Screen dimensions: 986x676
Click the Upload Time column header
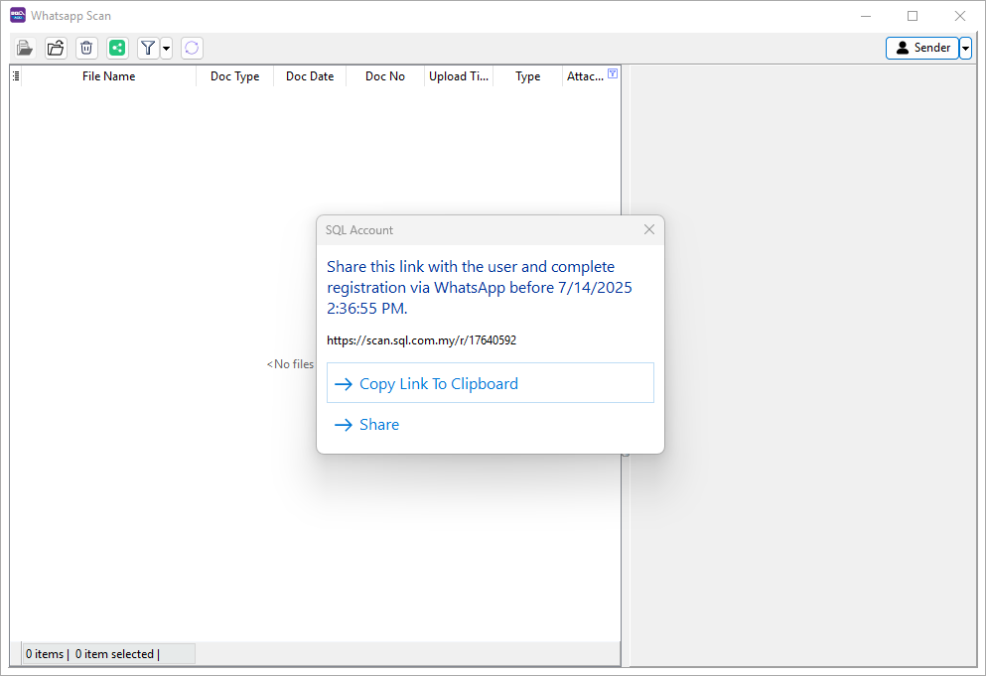coord(459,76)
